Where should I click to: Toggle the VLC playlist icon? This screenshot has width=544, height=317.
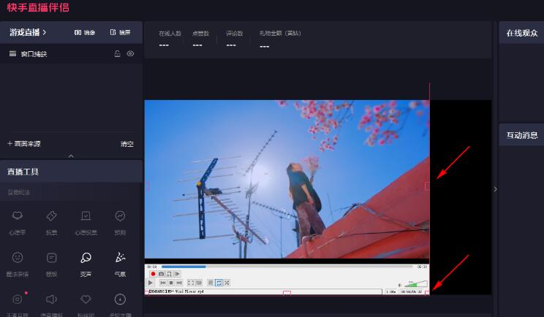[x=211, y=283]
